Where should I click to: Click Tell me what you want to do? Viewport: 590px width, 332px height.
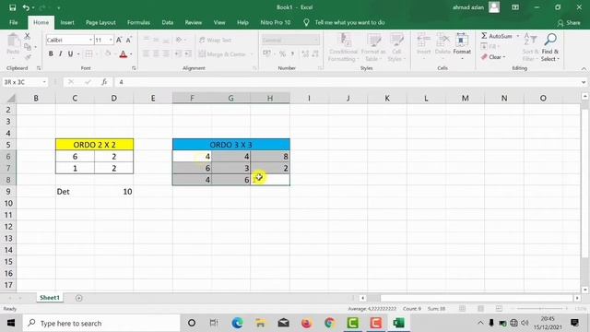[x=349, y=22]
